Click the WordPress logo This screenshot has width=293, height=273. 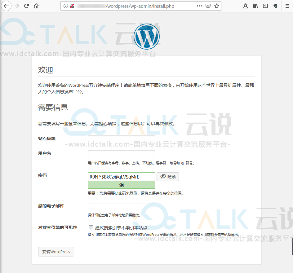pos(147,37)
